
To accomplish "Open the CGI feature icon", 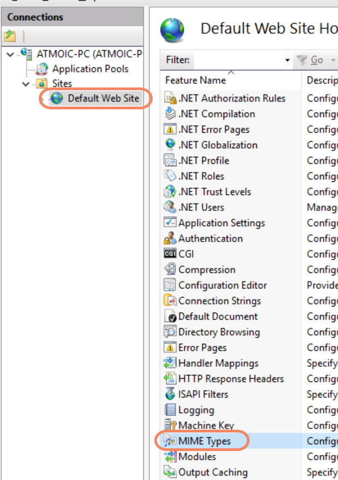I will click(170, 254).
